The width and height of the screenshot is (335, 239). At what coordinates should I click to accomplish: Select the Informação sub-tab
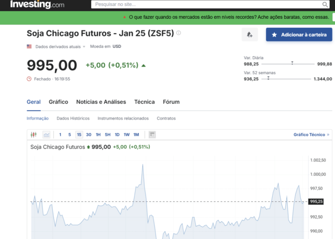(38, 118)
